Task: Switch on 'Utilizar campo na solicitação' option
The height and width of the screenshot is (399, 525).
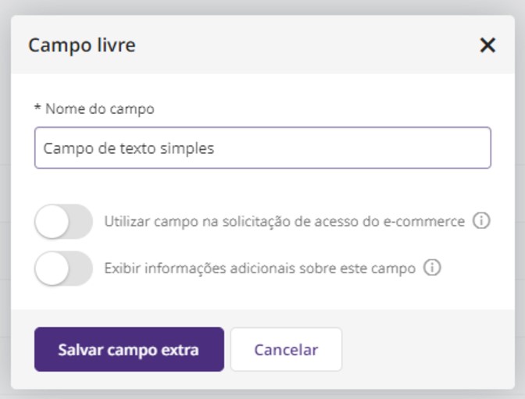Action: pyautogui.click(x=63, y=221)
